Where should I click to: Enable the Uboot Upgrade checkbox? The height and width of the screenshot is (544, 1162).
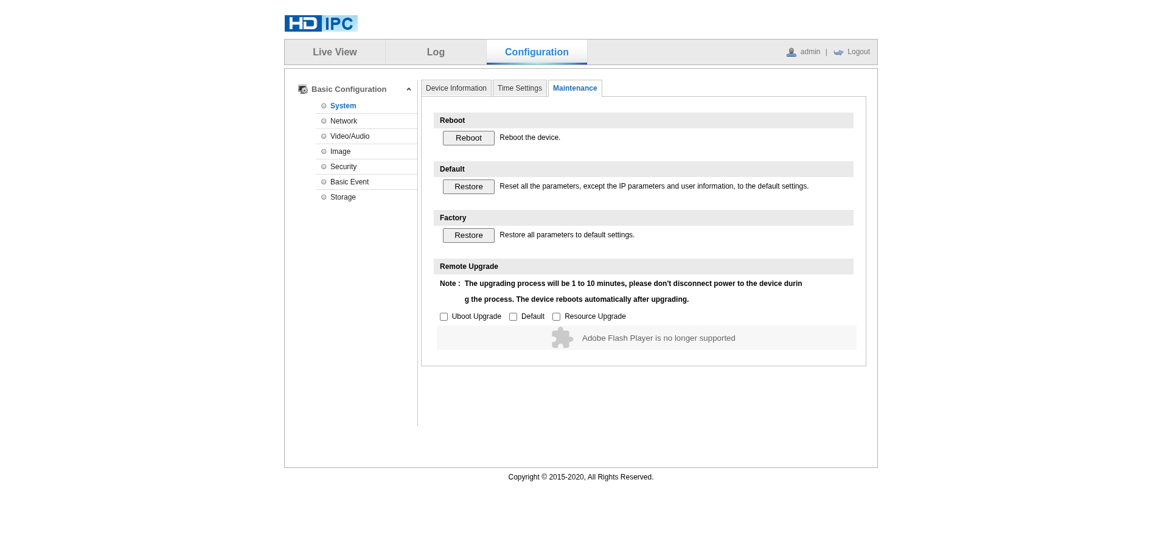click(444, 317)
